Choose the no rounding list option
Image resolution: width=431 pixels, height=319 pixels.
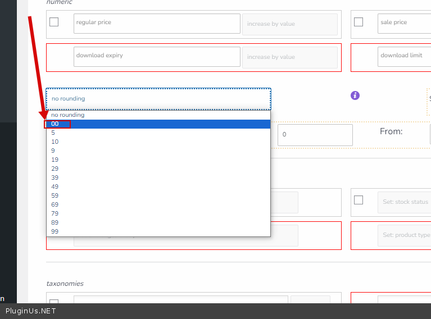pos(68,115)
